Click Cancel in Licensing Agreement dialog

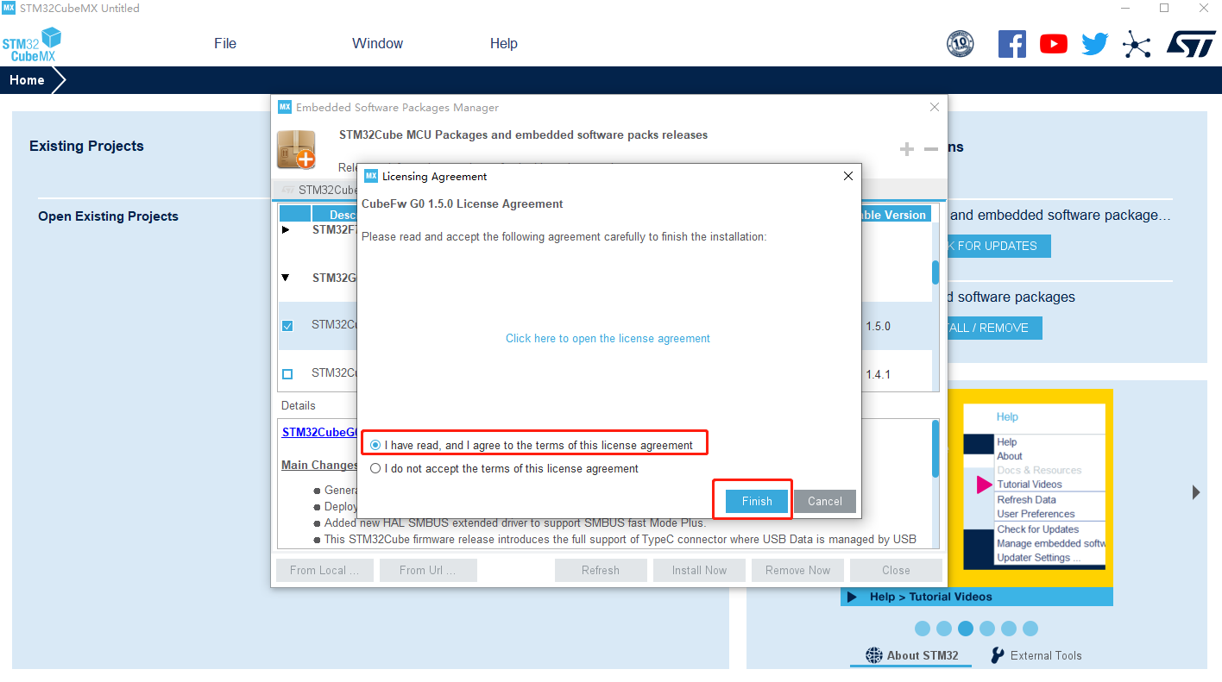click(x=825, y=502)
